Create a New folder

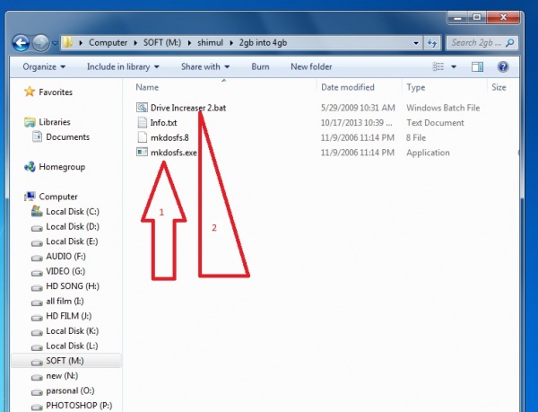click(311, 66)
